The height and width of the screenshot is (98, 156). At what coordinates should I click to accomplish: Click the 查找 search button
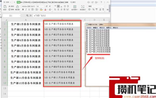point(73,2)
